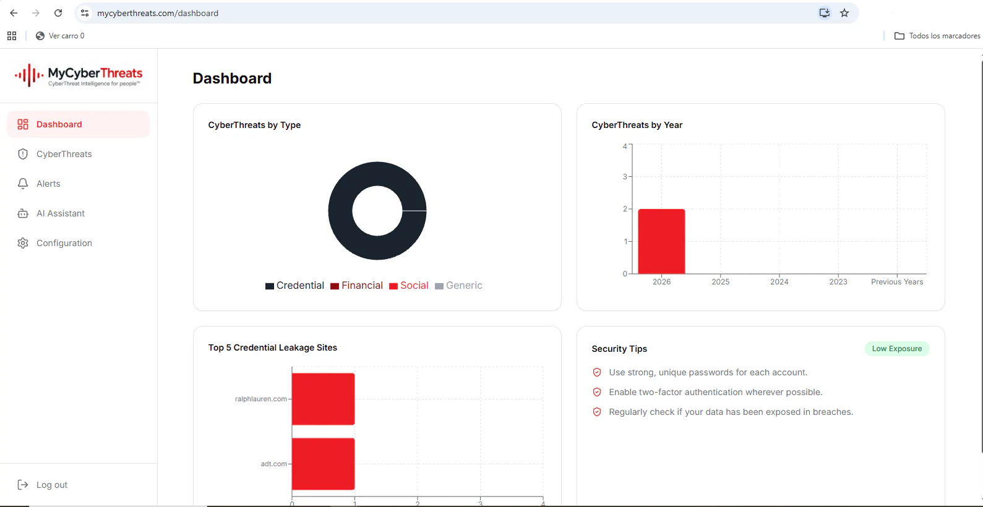
Task: Click the 'CyberThreats by Year' heading
Action: [x=637, y=125]
